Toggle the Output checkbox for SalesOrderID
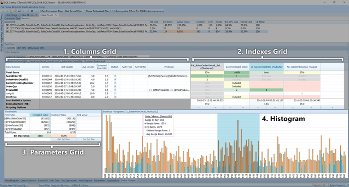This screenshot has width=349, height=187. 115,76
